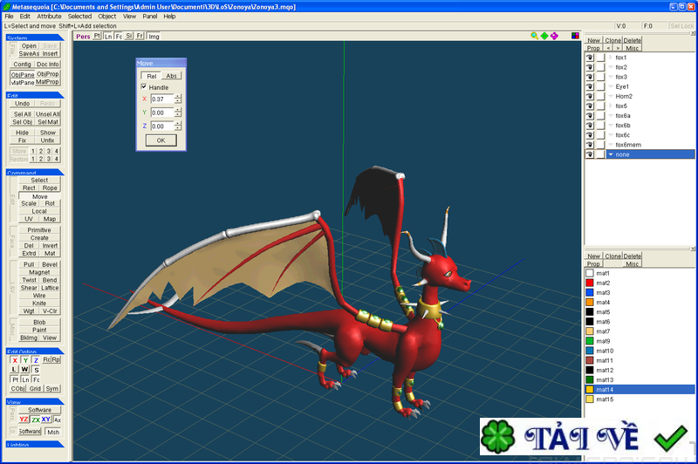Click the yellow magnifier zoom icon
This screenshot has width=698, height=464.
pyautogui.click(x=534, y=36)
